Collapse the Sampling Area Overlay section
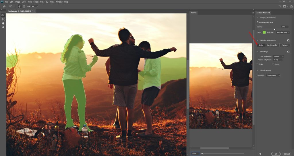 coord(258,18)
